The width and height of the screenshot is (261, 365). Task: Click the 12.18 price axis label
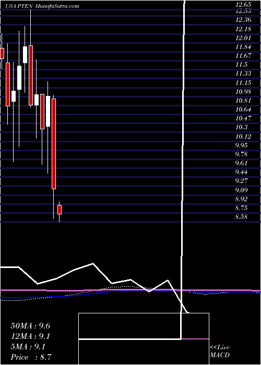(243, 29)
